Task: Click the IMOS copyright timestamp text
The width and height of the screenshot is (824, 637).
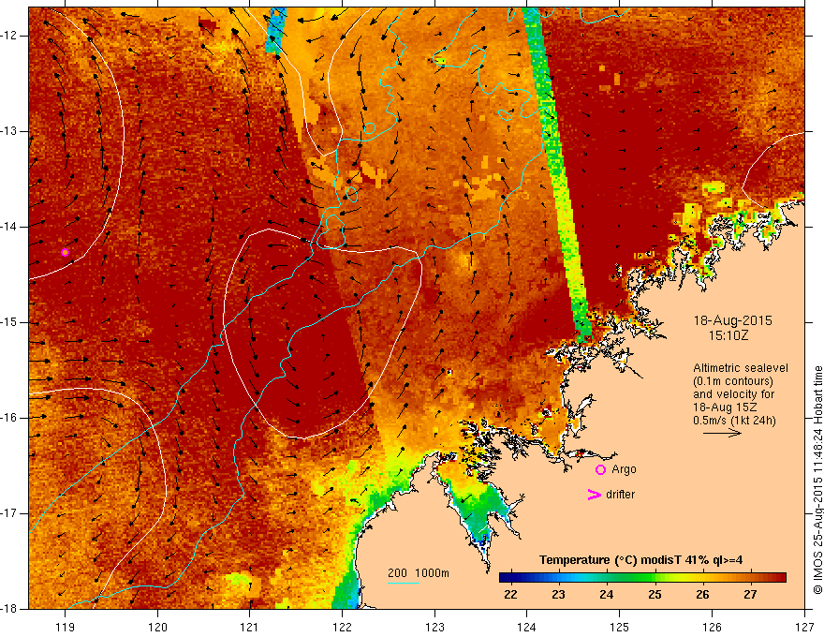Action: point(817,480)
